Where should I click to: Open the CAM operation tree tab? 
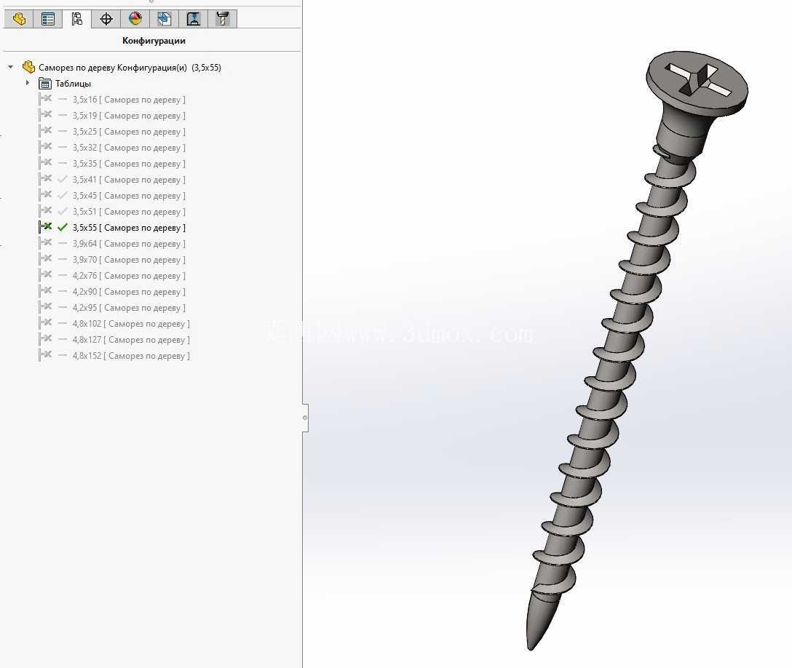194,19
